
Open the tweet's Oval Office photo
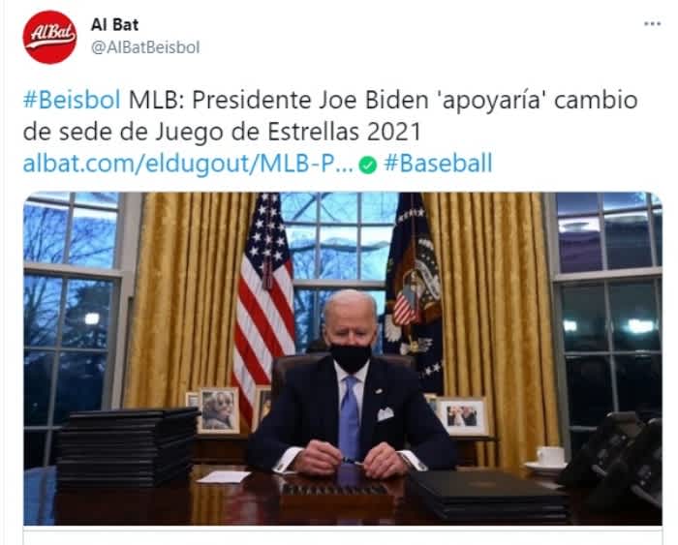(343, 359)
